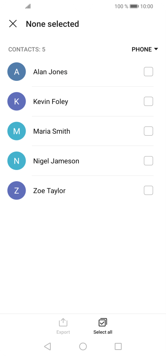Viewport: 166px width, 356px height.
Task: Tap the X close selection icon
Action: pos(13,24)
